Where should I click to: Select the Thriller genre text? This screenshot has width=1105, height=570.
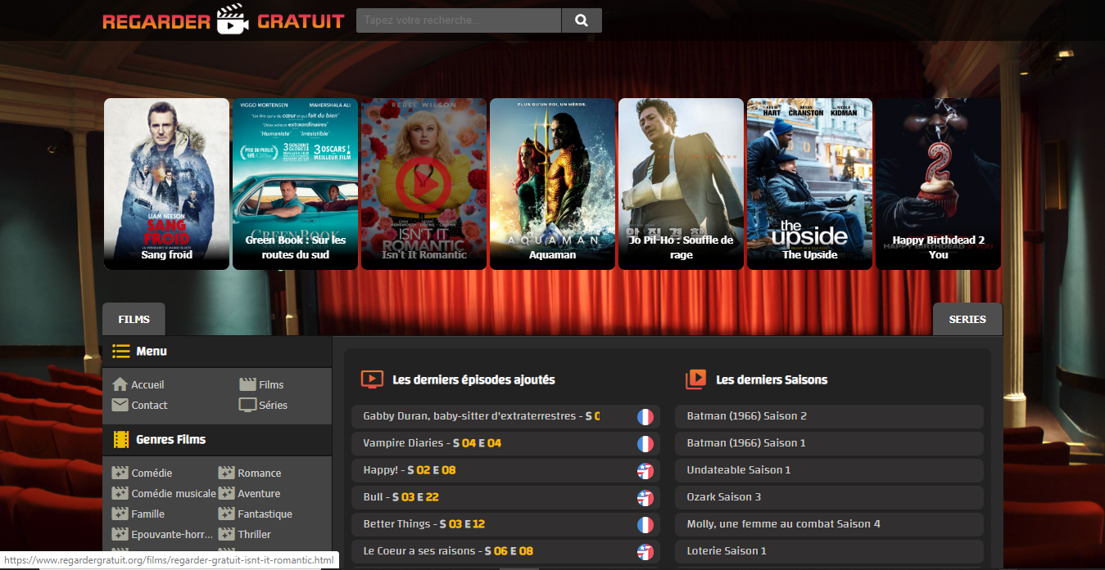pyautogui.click(x=255, y=535)
